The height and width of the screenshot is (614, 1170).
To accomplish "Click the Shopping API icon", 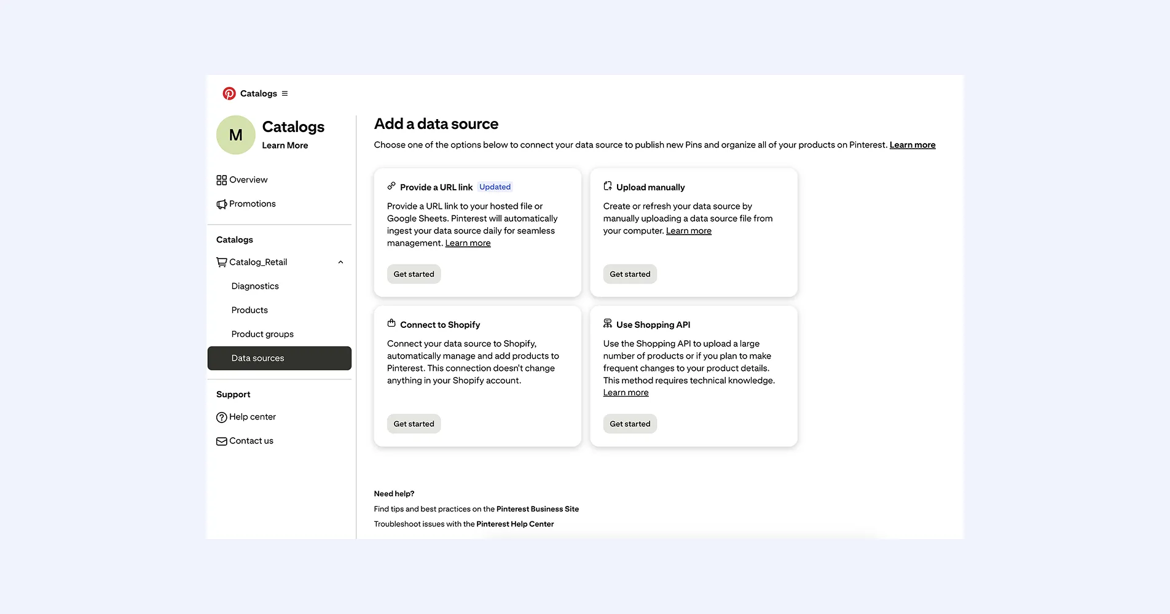I will [x=608, y=323].
